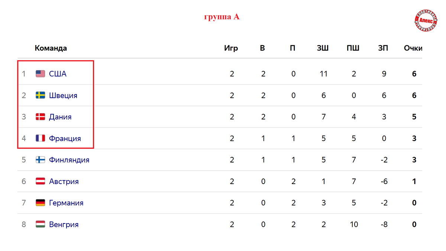Click the Hungary flag icon
The image size is (446, 251).
pos(40,224)
